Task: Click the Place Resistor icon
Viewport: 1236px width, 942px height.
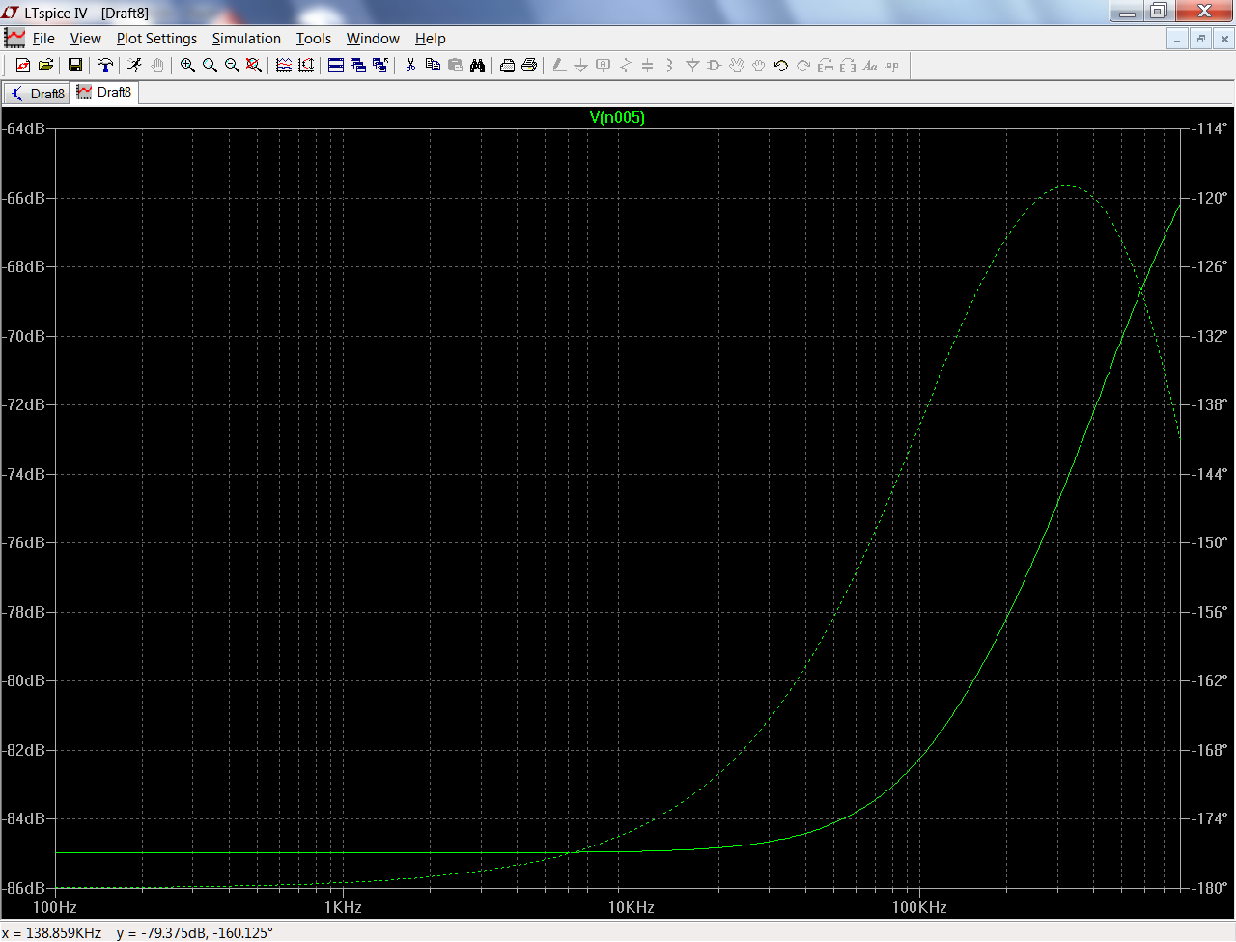Action: [625, 65]
